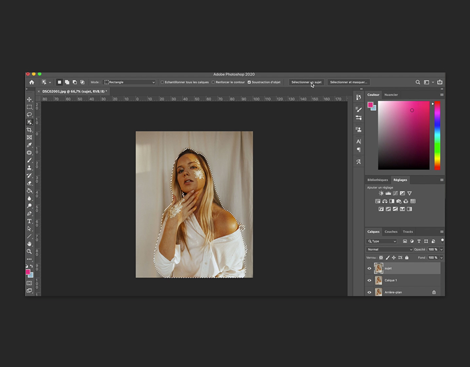Viewport: 470px width, 367px height.
Task: Expand the layer Type filter dropdown
Action: (x=382, y=241)
